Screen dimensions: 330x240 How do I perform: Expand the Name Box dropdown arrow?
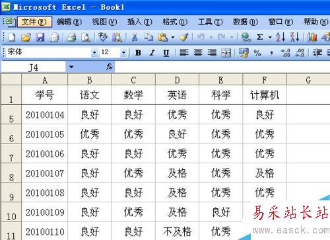71,67
